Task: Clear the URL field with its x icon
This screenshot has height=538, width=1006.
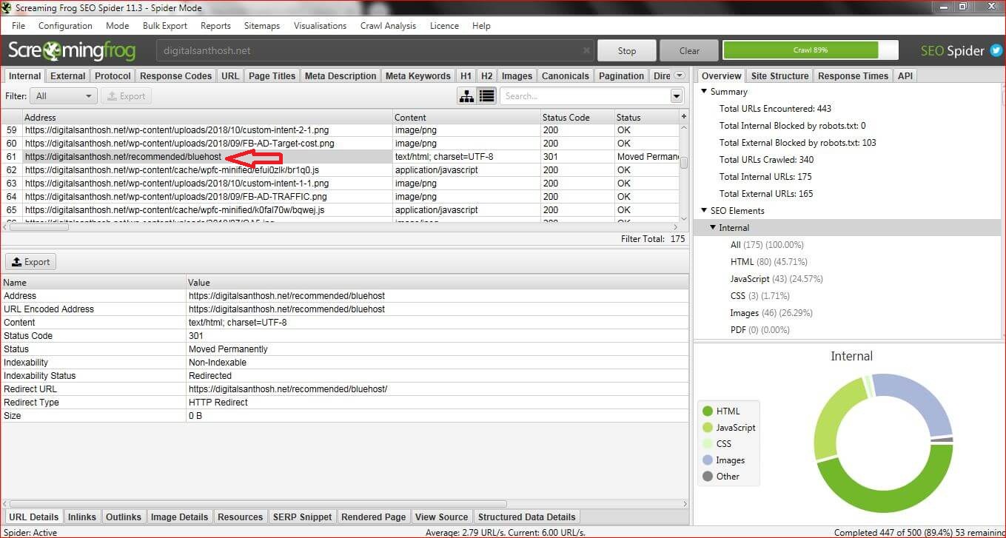Action: (x=586, y=51)
